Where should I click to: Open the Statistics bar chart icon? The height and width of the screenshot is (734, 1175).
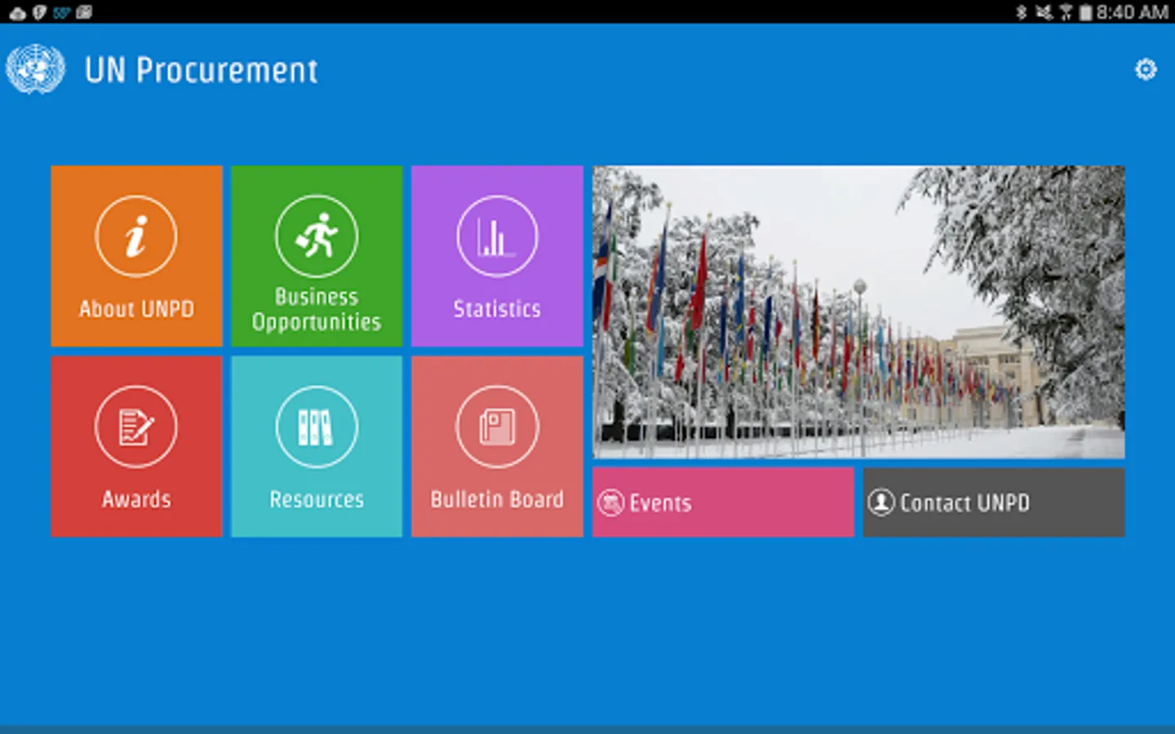(497, 237)
